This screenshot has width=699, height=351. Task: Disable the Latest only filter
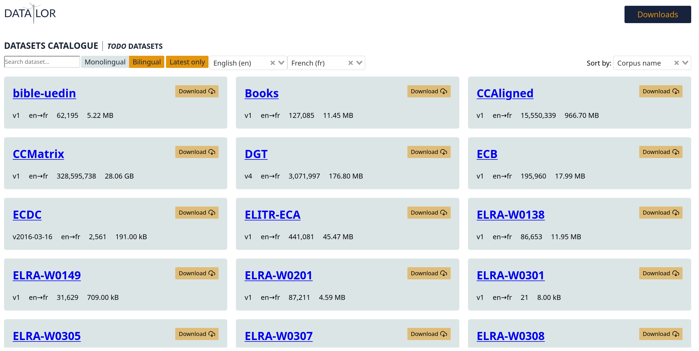pos(187,62)
